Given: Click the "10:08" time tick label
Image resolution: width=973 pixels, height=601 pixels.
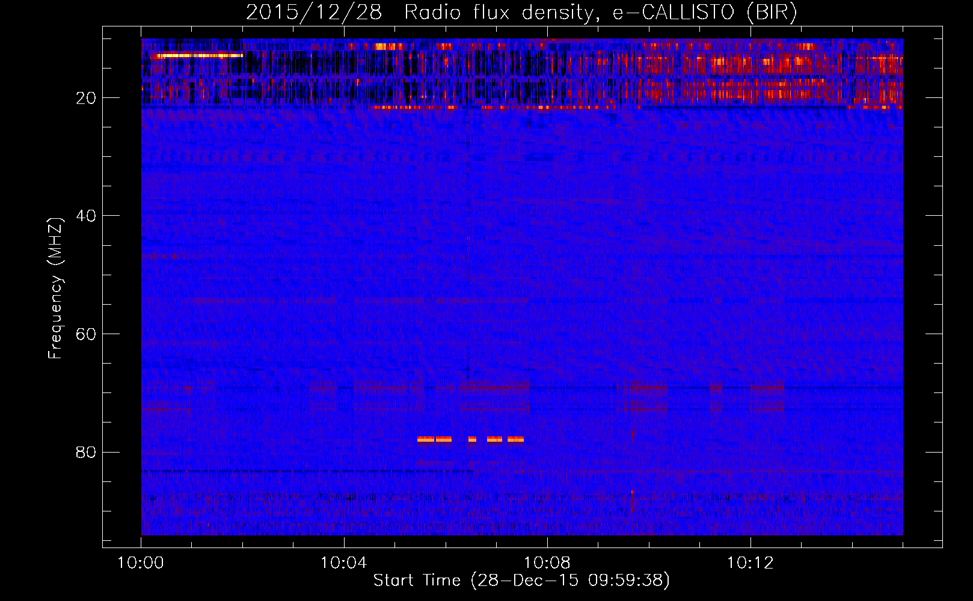Looking at the screenshot, I should [547, 563].
